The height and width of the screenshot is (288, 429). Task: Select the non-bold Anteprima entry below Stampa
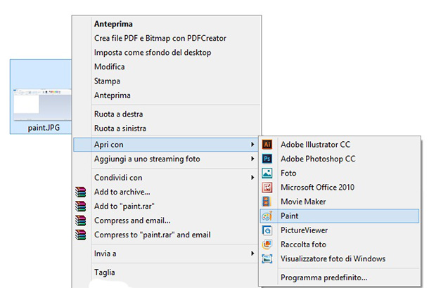[113, 96]
